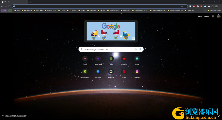Open the Images link at top right

[x=206, y=16]
